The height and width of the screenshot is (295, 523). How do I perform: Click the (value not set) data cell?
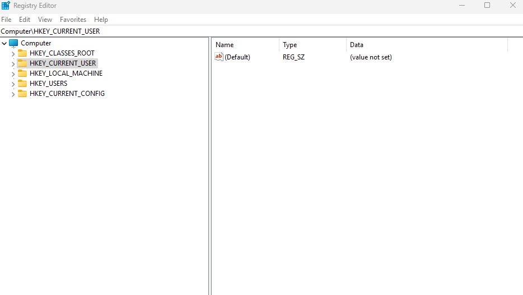coord(371,57)
